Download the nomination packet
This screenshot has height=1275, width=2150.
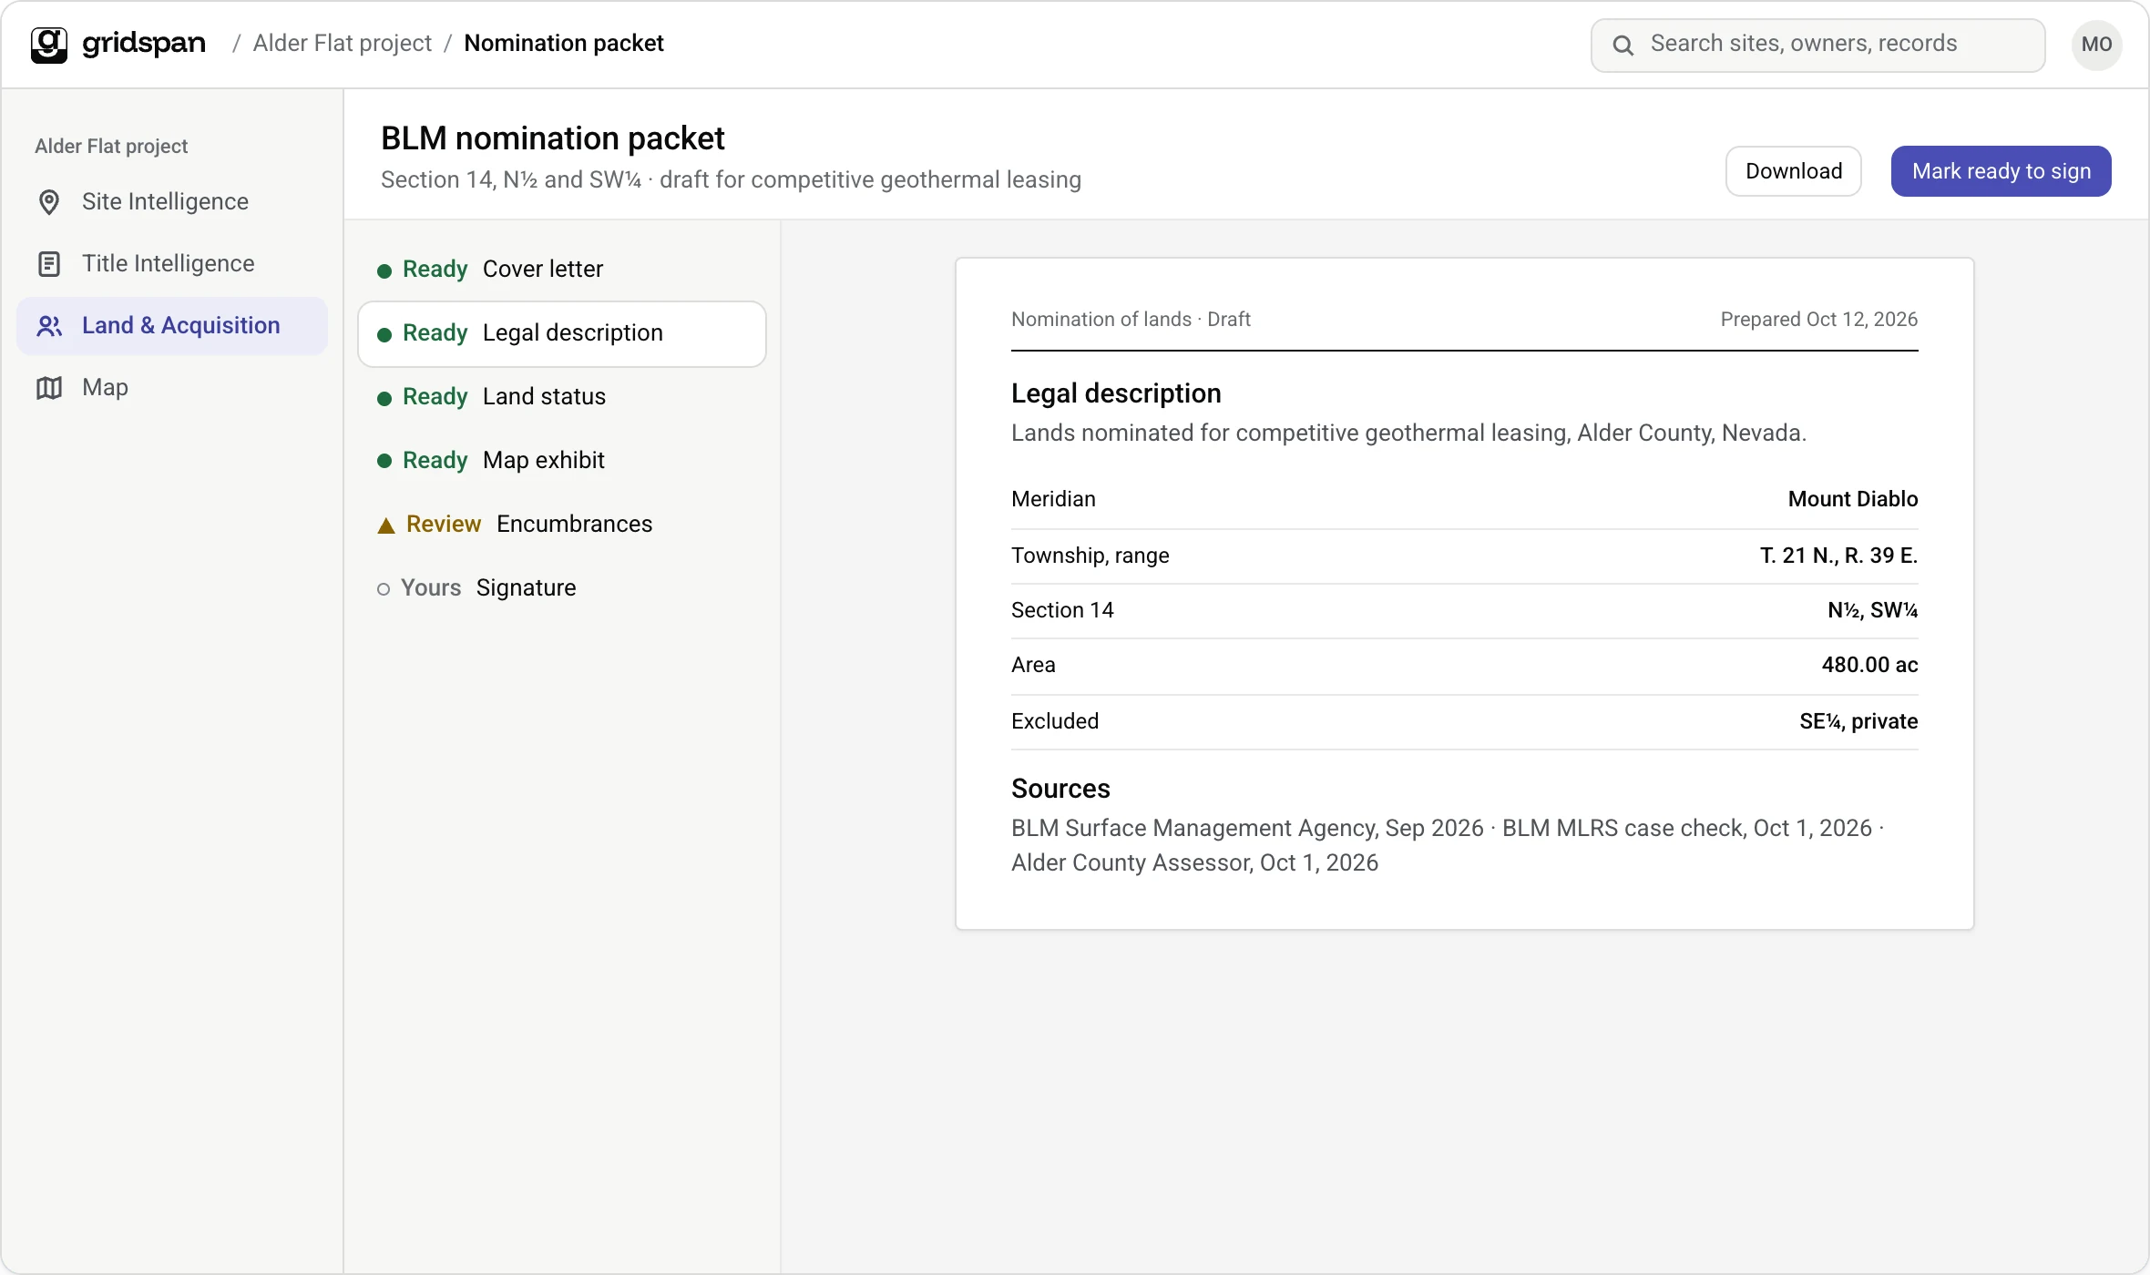(1794, 171)
